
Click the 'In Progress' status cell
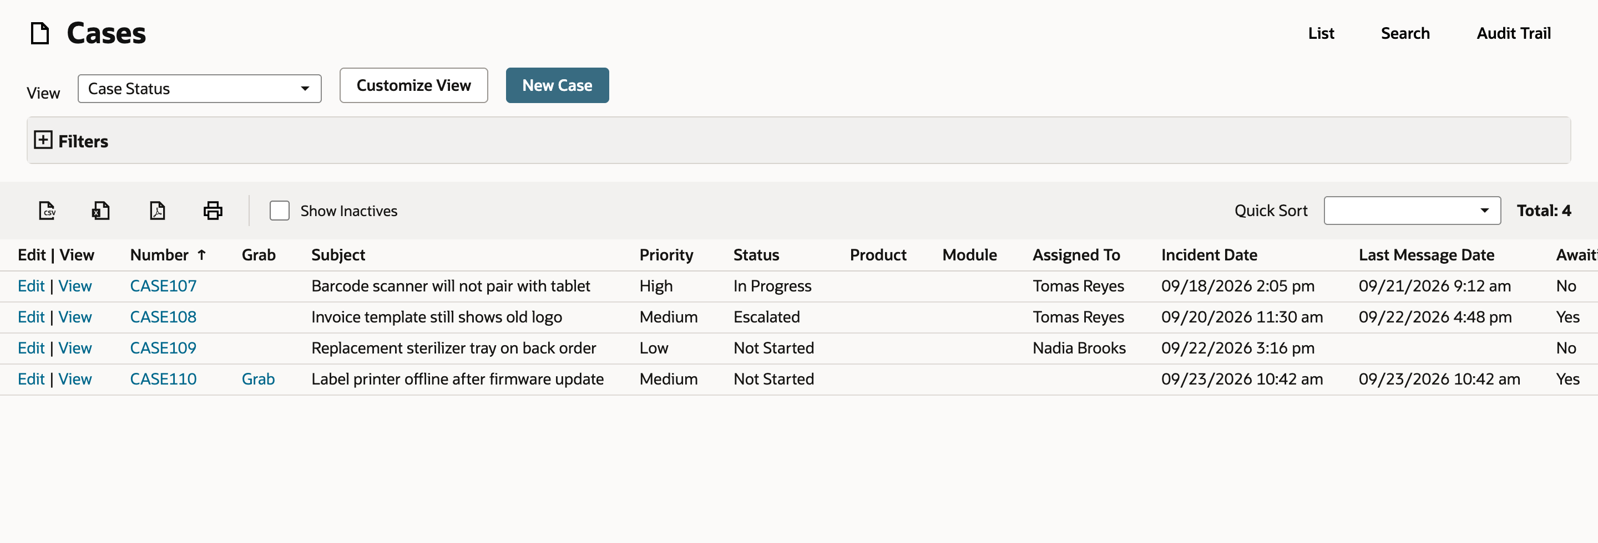click(772, 286)
